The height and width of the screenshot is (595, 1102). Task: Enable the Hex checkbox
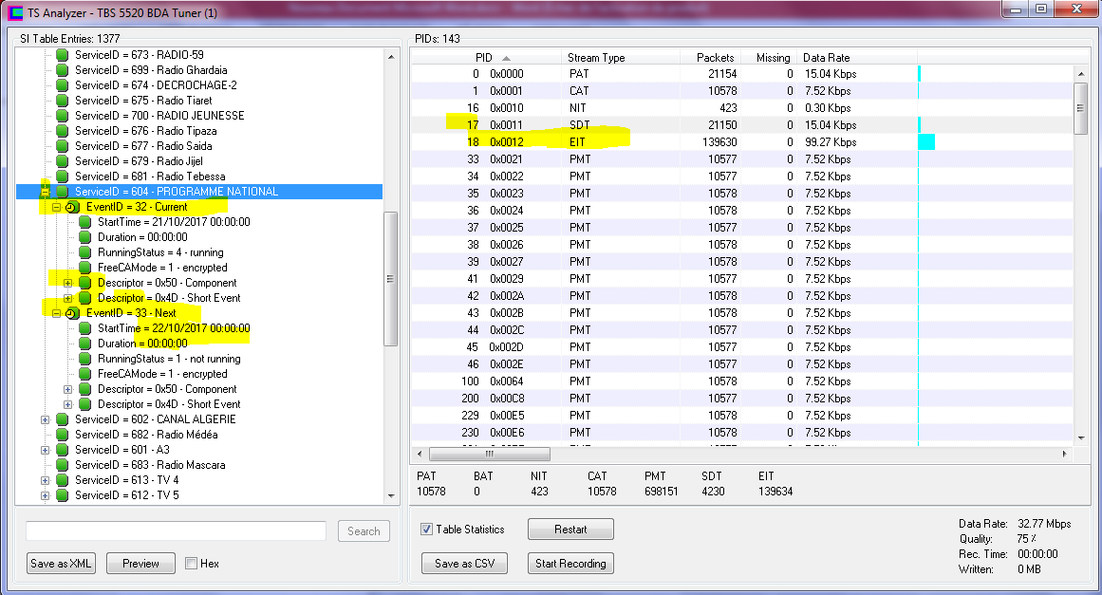(x=191, y=564)
